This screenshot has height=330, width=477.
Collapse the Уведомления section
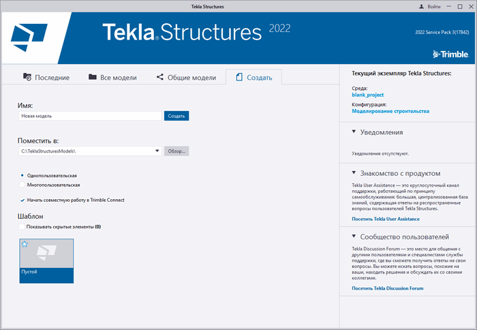pos(354,132)
